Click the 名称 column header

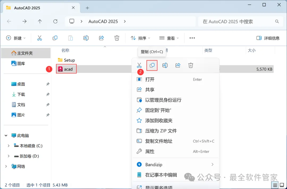65,50
